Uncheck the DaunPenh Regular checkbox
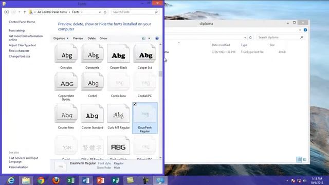Viewport: 329px width, 185px height. pyautogui.click(x=135, y=104)
